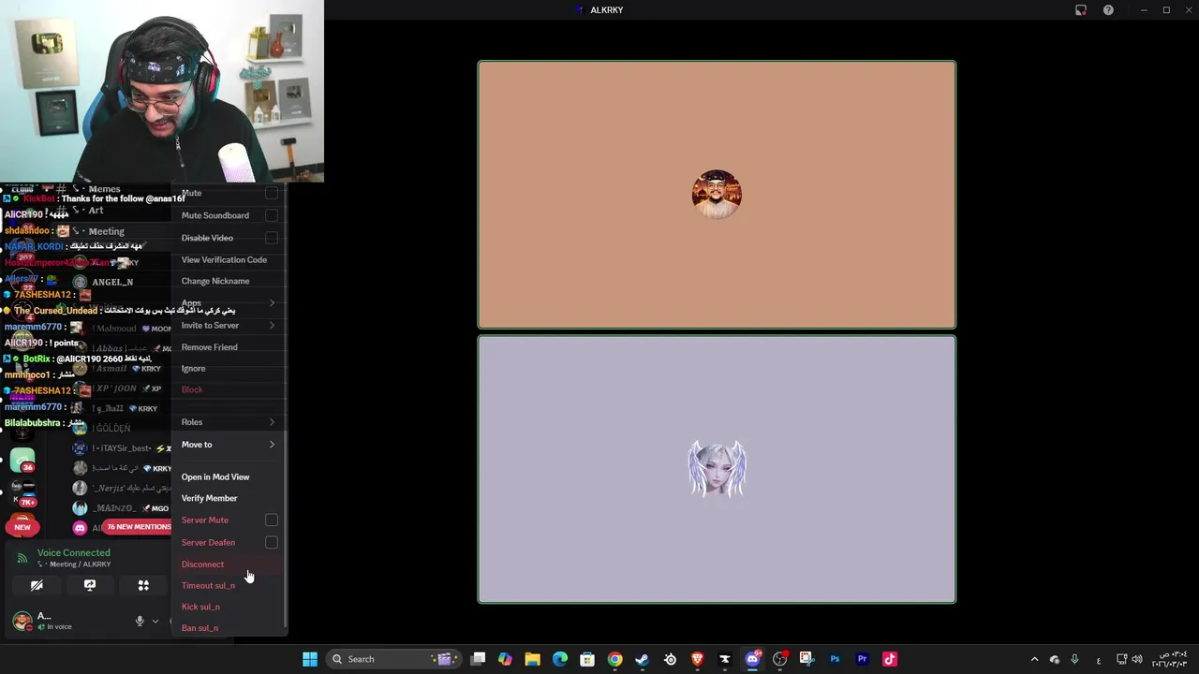Click the red NEW server badge
1199x674 pixels.
click(x=22, y=527)
